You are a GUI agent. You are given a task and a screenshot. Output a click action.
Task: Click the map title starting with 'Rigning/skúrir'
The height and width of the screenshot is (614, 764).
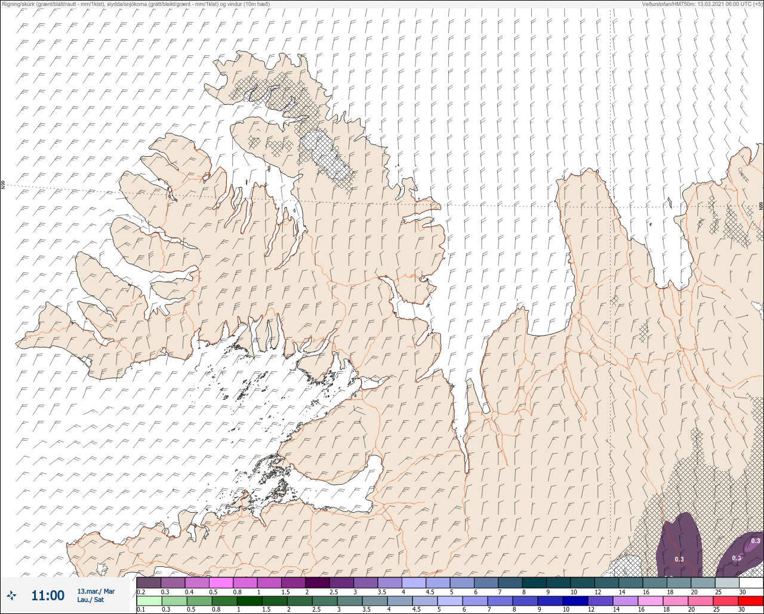click(x=135, y=4)
